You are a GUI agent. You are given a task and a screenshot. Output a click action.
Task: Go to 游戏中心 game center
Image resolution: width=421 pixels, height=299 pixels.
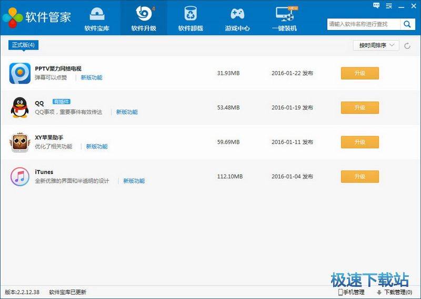tap(237, 19)
